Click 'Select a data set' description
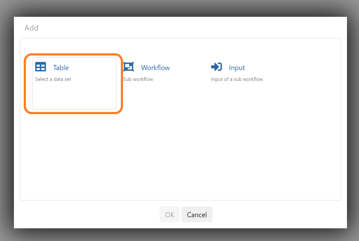Viewport: 359px width, 241px height. [53, 79]
